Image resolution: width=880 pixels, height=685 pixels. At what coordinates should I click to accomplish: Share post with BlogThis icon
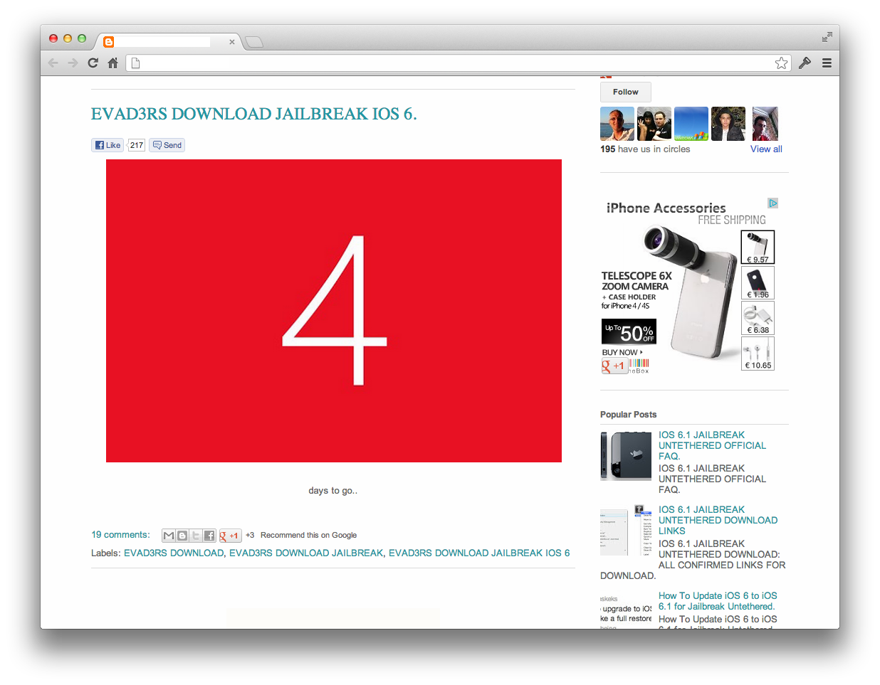point(182,536)
